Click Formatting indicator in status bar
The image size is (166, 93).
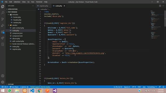152,87
